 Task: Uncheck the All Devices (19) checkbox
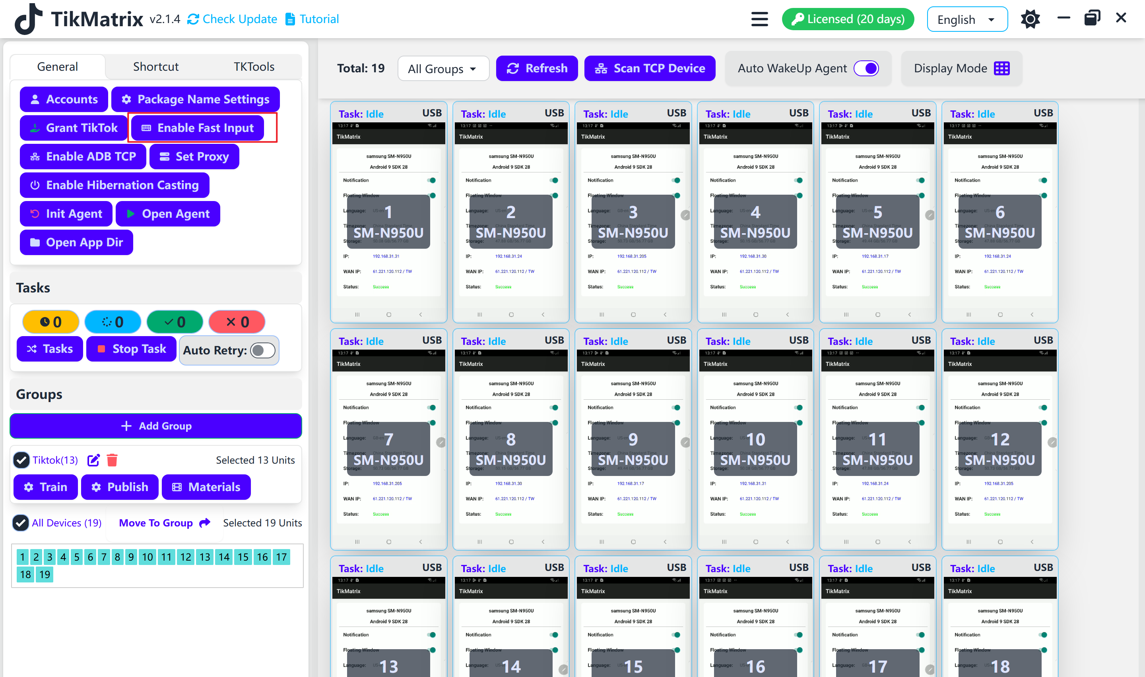point(21,523)
